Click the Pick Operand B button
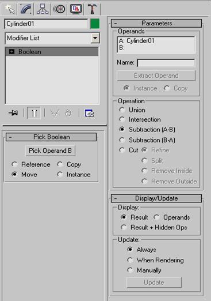211x301 pixels. click(51, 150)
